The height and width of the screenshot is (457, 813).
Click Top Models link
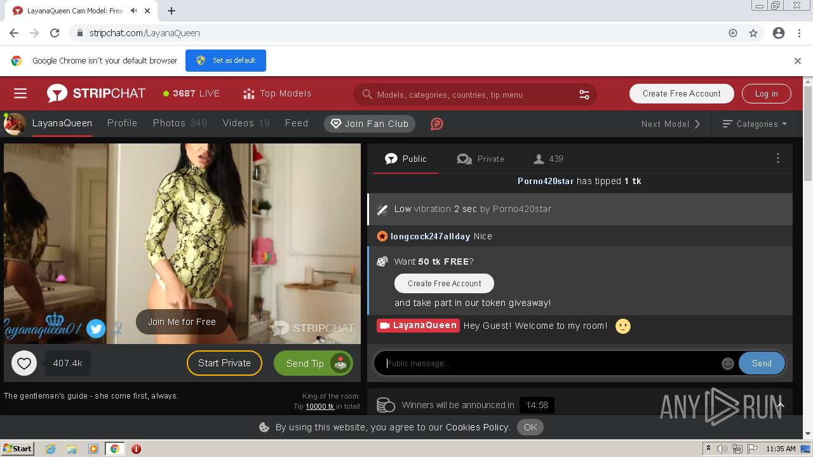click(285, 93)
